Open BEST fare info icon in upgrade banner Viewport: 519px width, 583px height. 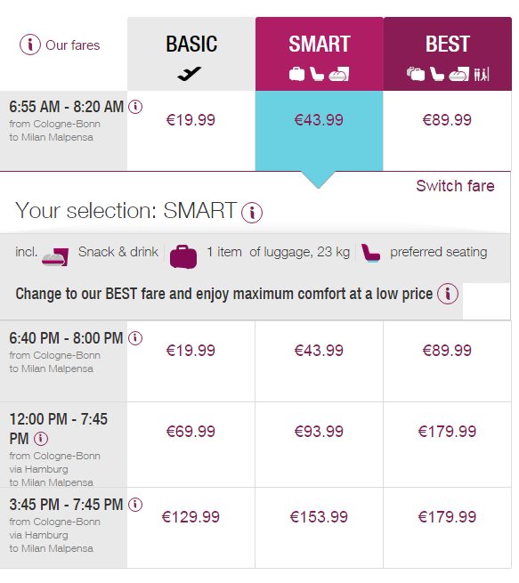pos(448,294)
